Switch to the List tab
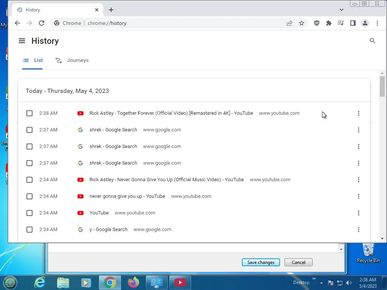This screenshot has height=290, width=387. pos(33,60)
